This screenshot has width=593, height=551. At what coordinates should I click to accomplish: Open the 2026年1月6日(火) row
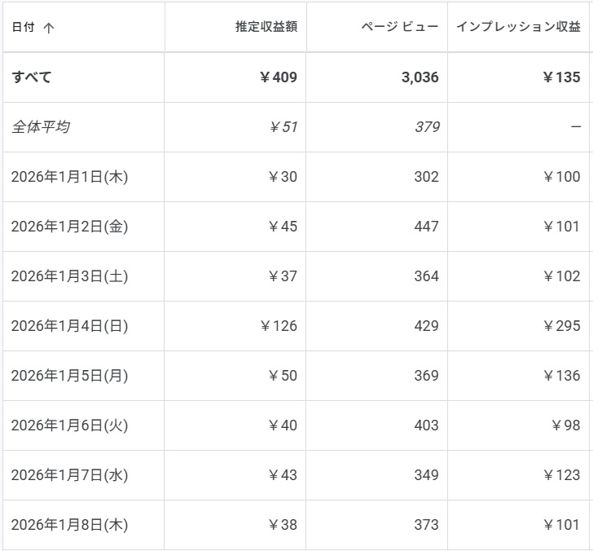pos(296,425)
